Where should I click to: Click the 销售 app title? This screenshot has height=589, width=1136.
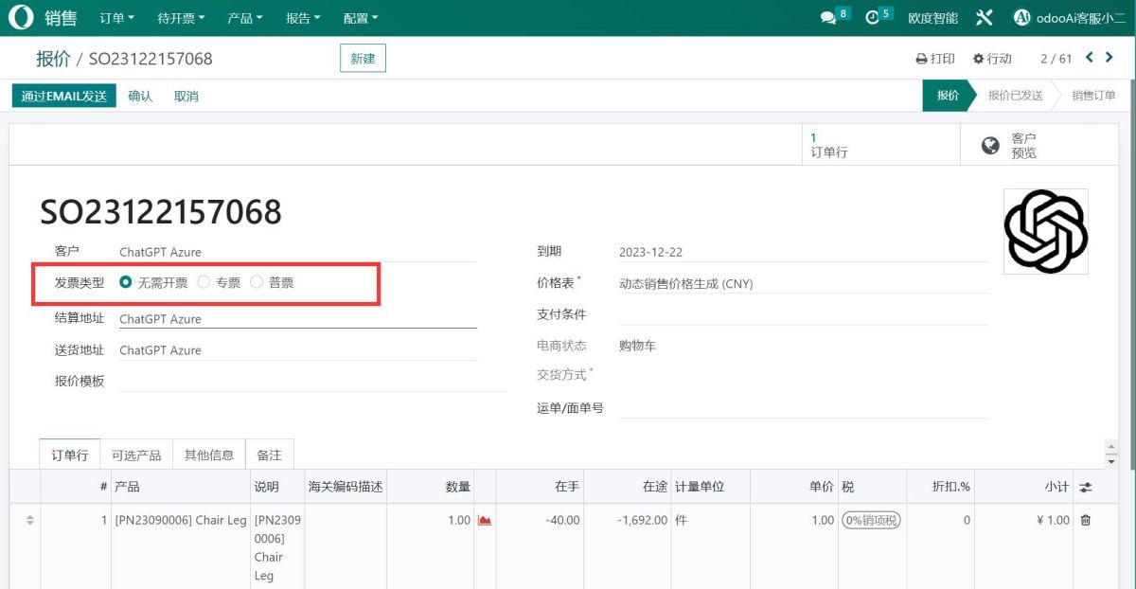61,18
